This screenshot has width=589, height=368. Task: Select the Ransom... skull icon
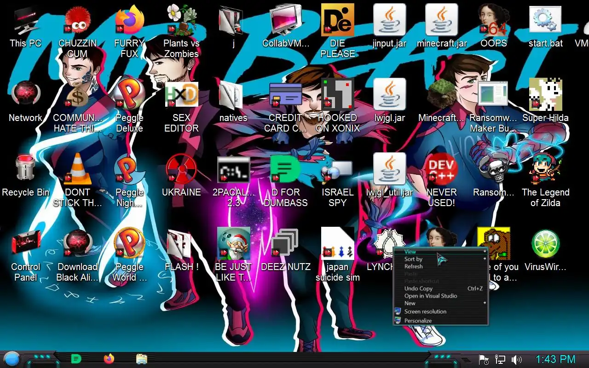[493, 169]
